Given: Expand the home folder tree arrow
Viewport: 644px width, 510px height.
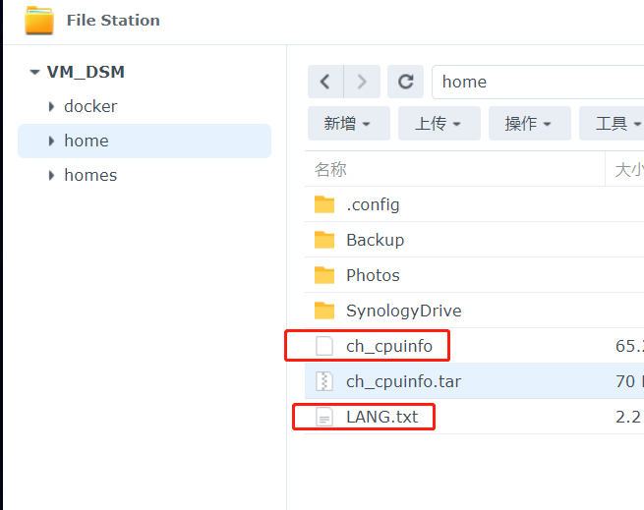Looking at the screenshot, I should [x=51, y=141].
